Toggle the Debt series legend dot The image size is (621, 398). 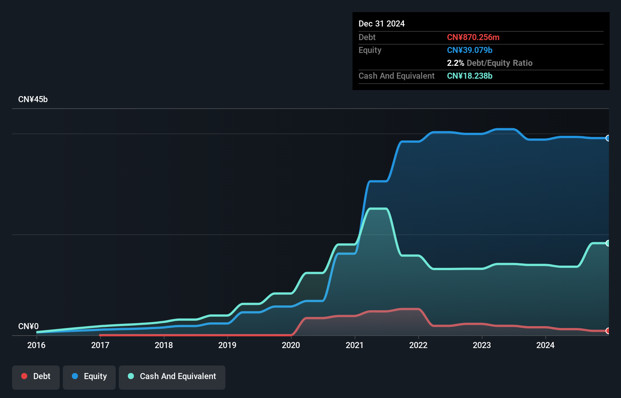[24, 376]
